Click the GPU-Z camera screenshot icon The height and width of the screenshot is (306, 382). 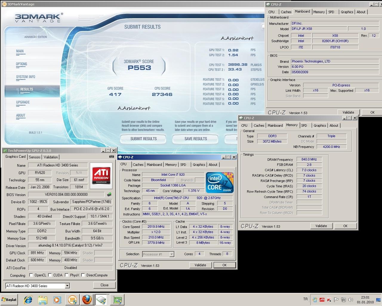tap(111, 157)
